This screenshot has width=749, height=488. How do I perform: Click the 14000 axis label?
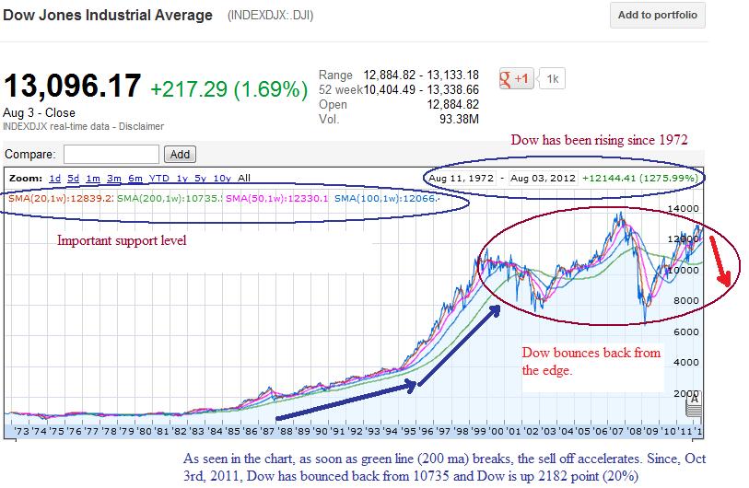click(683, 209)
